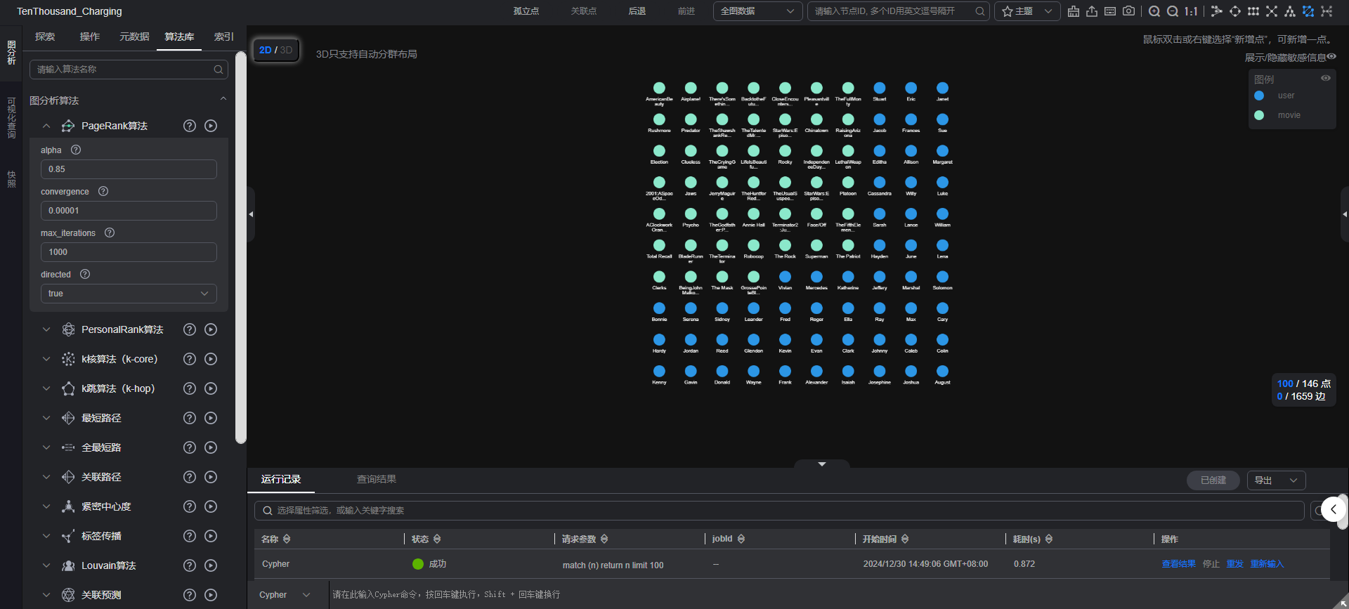1349x609 pixels.
Task: Open the directed true dropdown
Action: point(129,294)
